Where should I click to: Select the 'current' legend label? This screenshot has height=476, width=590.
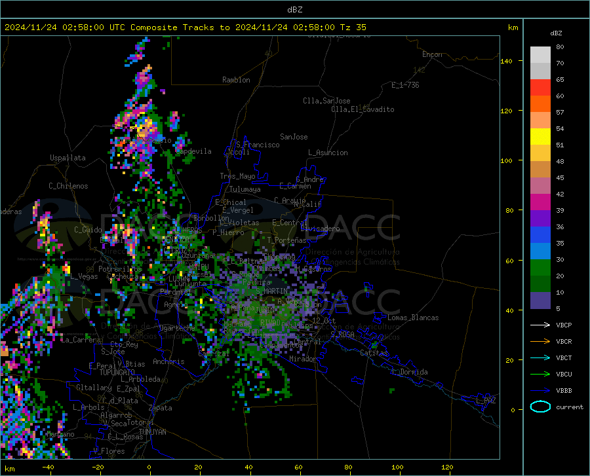570,407
